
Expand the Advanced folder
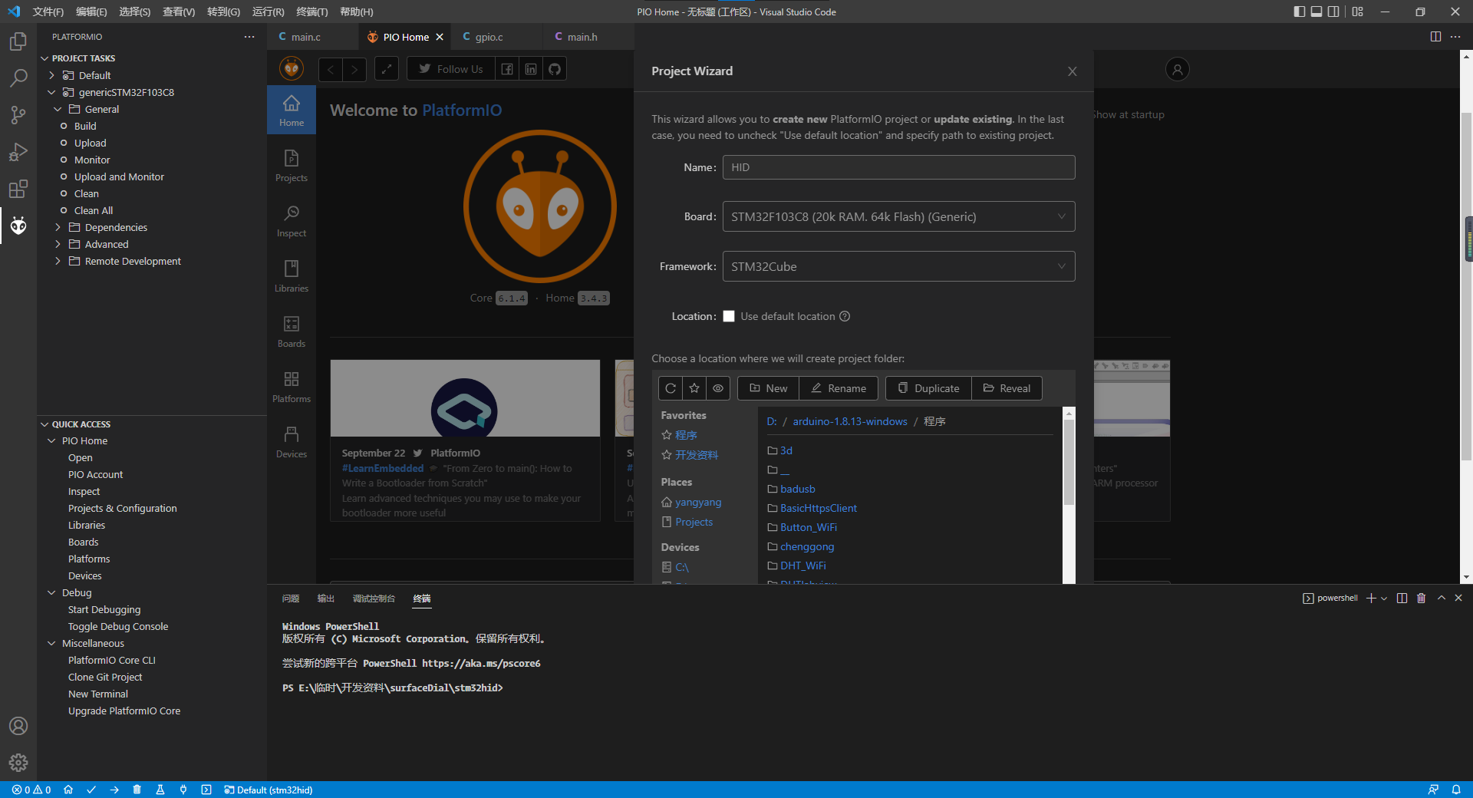(58, 244)
